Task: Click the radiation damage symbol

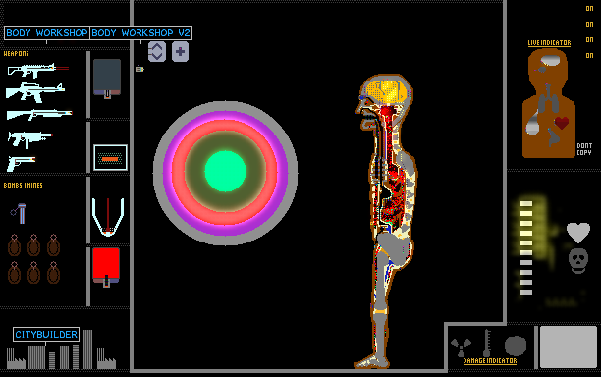Action: (461, 347)
